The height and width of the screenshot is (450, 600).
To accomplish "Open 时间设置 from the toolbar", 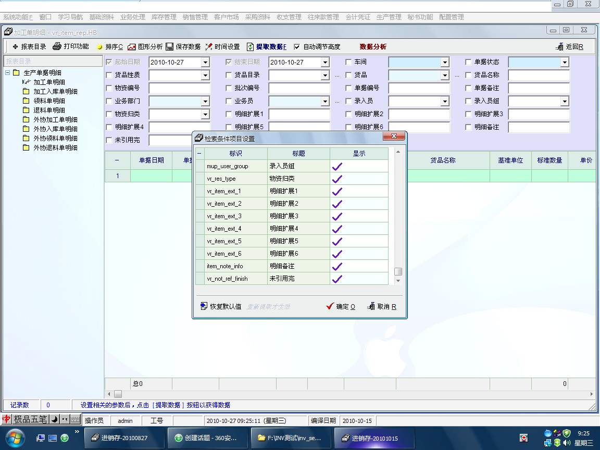I will coord(209,47).
